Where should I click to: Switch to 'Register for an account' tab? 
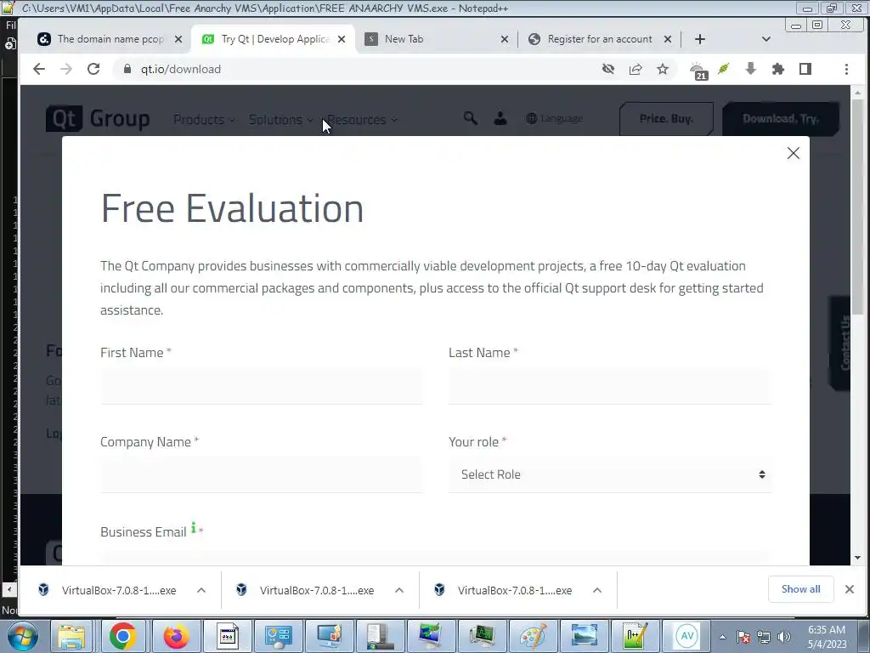tap(599, 39)
